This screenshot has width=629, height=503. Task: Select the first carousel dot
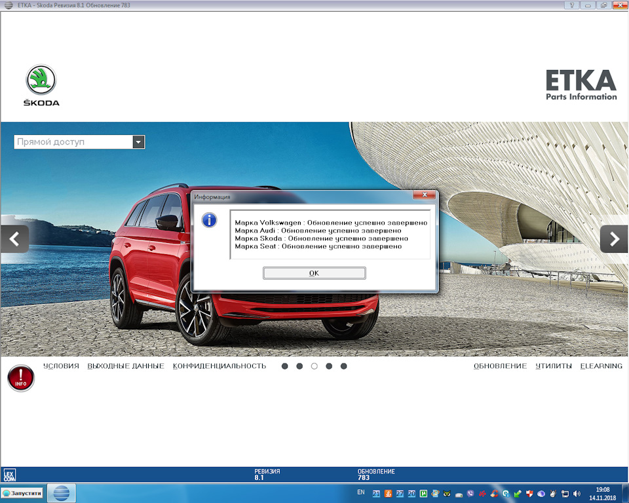(x=285, y=366)
